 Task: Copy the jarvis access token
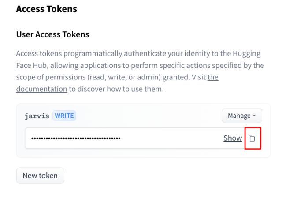pyautogui.click(x=252, y=138)
